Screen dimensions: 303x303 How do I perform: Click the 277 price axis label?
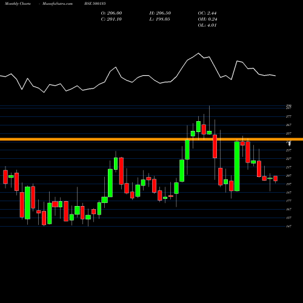click(x=288, y=116)
